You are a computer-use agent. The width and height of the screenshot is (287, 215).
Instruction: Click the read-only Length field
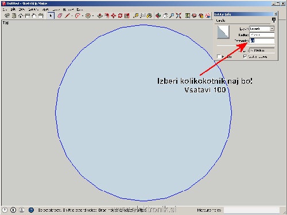262,50
